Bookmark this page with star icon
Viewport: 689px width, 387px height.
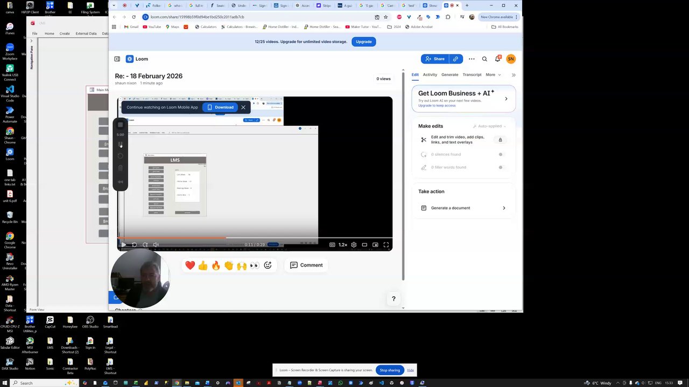[x=385, y=17]
